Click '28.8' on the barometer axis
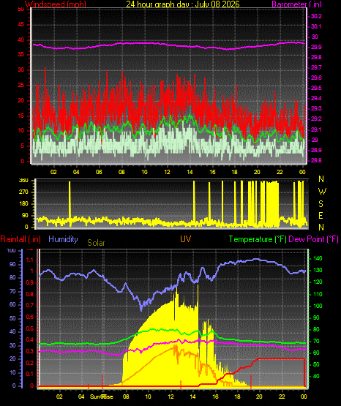The height and width of the screenshot is (406, 341). [316, 160]
